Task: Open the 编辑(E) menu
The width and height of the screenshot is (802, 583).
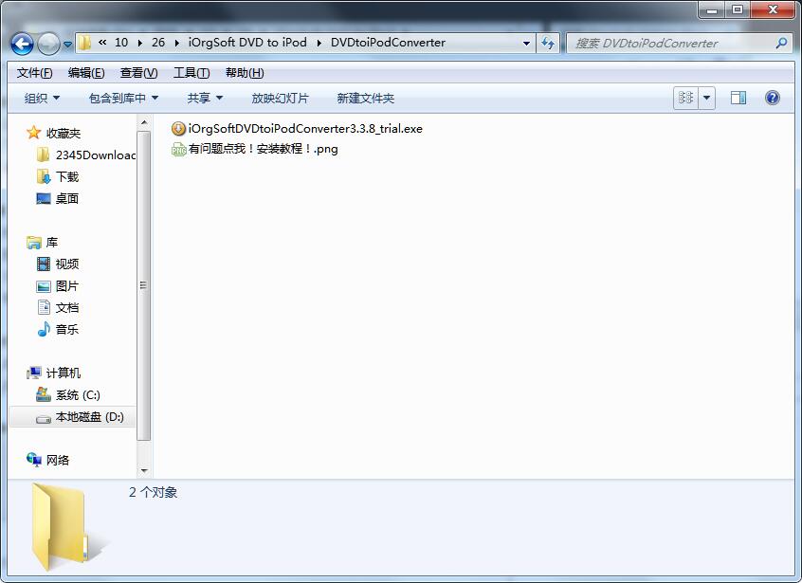Action: pos(86,73)
